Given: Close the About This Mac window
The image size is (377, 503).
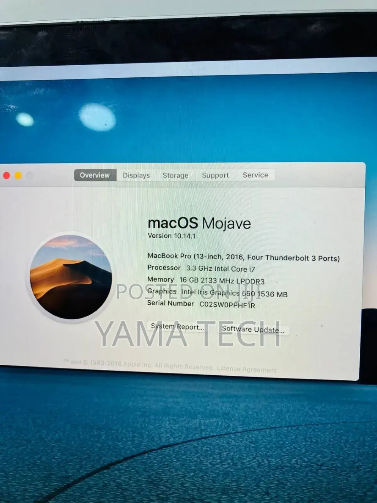Looking at the screenshot, I should 7,175.
